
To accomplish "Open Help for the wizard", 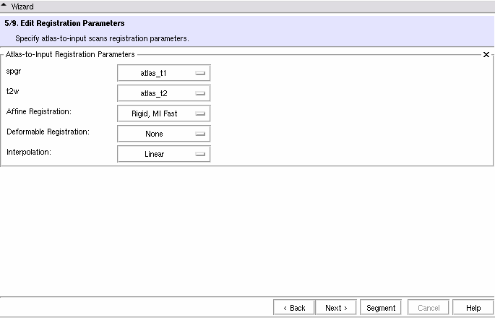I will click(x=473, y=308).
